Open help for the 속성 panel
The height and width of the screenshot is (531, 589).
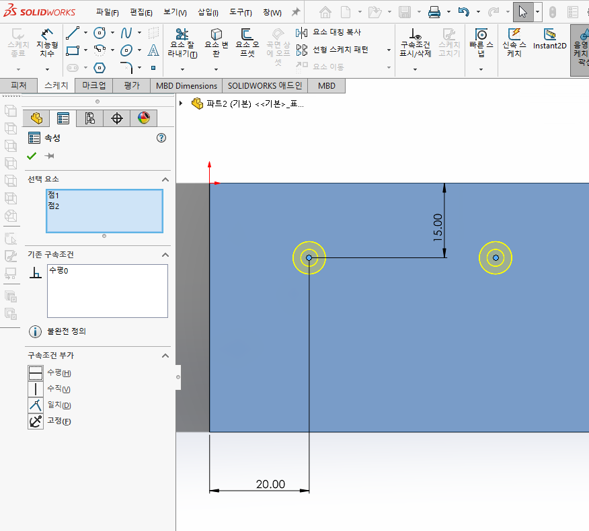tap(161, 138)
